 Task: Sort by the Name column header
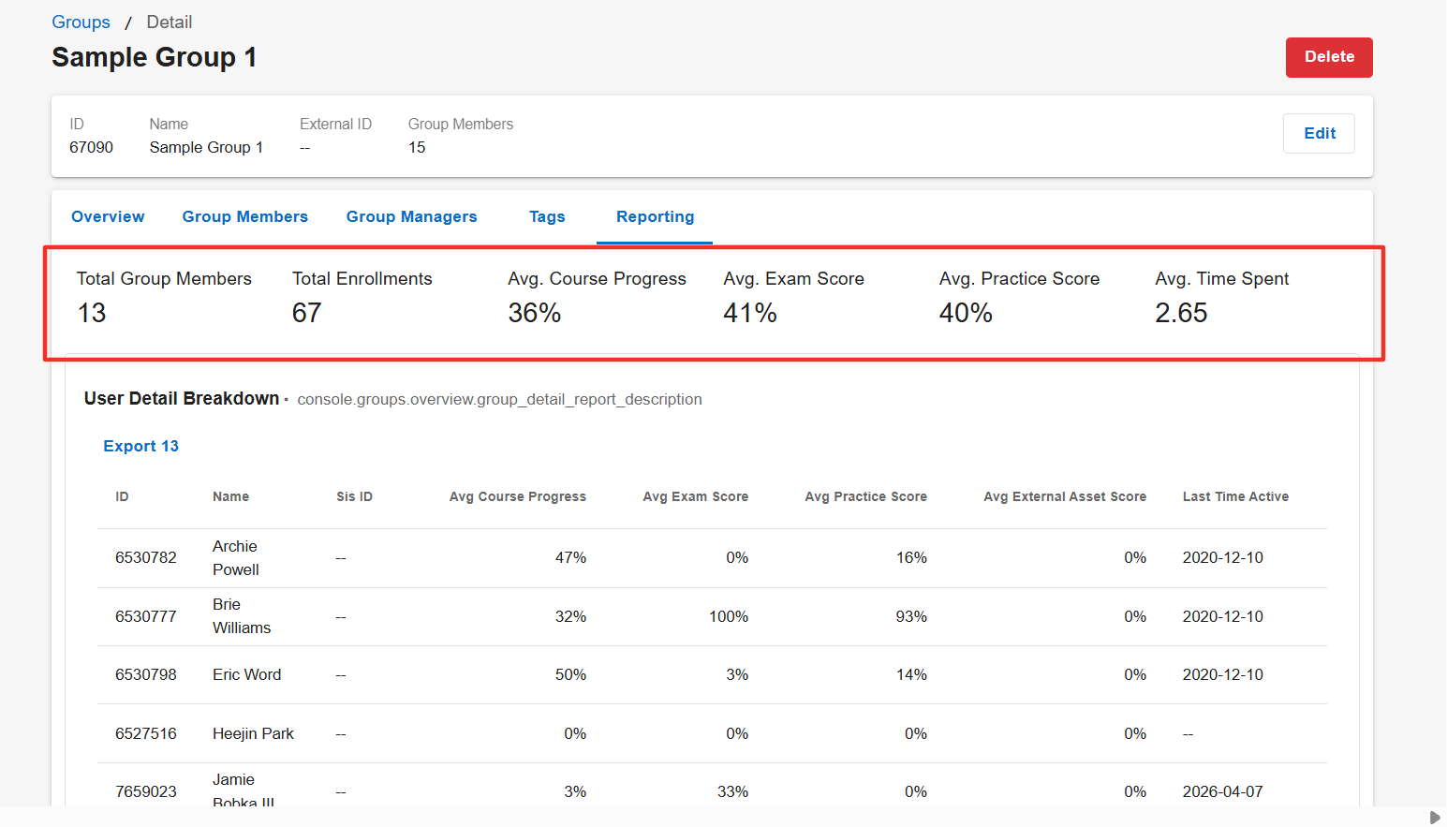[230, 496]
